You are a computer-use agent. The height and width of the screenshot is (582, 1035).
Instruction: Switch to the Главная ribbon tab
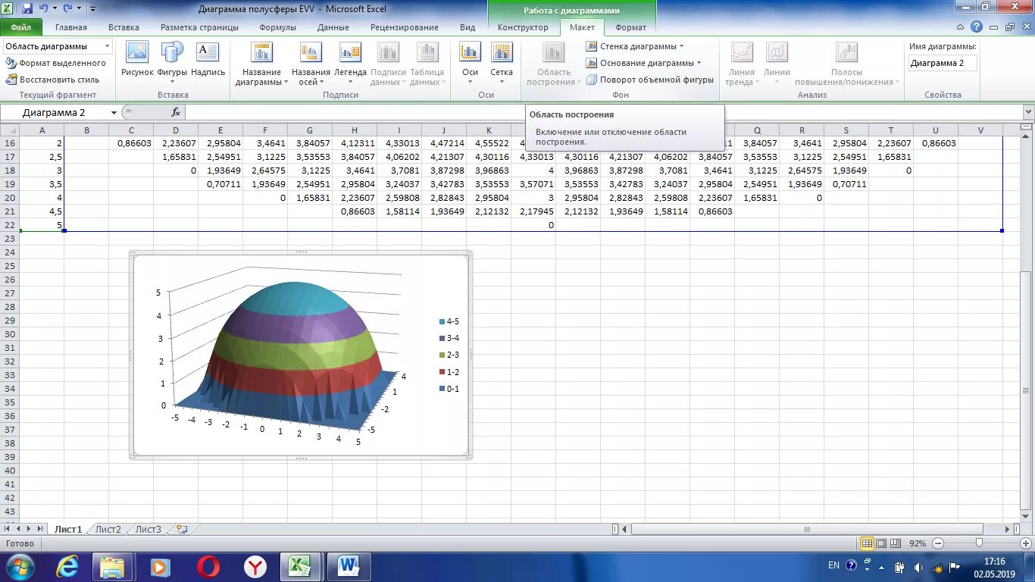pyautogui.click(x=71, y=27)
